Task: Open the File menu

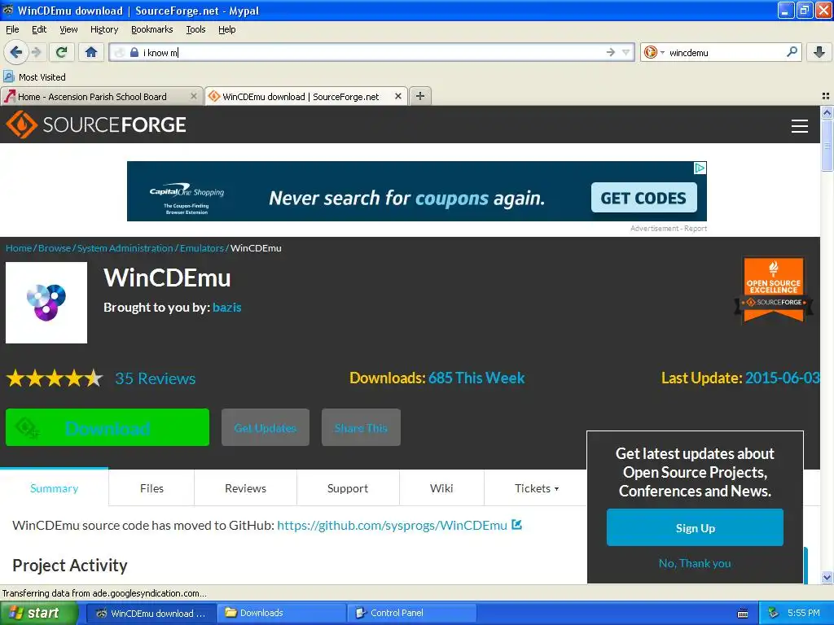Action: click(x=12, y=29)
